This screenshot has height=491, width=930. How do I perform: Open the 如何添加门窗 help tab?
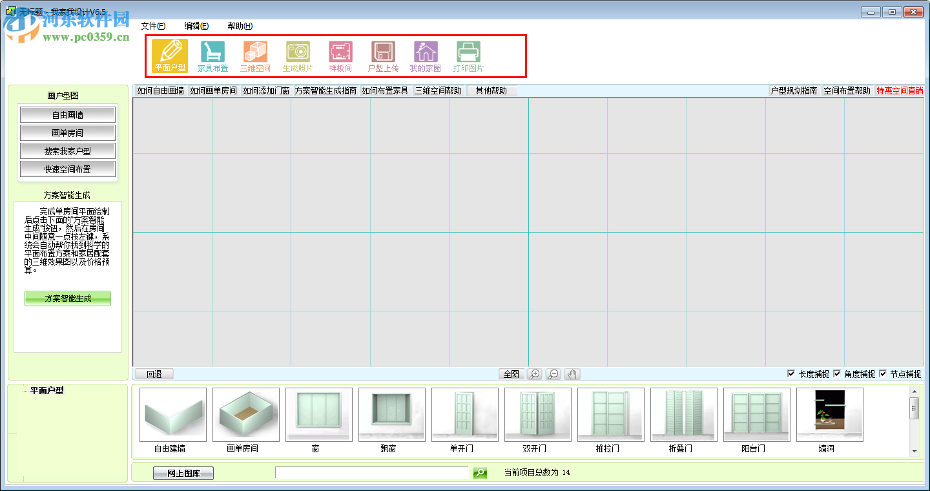coord(266,90)
